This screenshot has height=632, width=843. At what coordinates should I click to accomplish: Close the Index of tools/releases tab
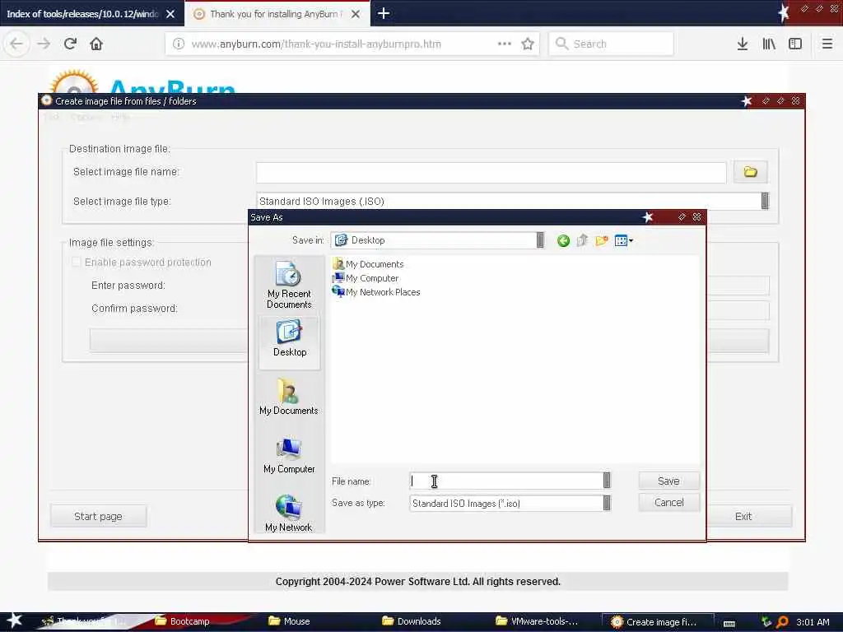(170, 14)
